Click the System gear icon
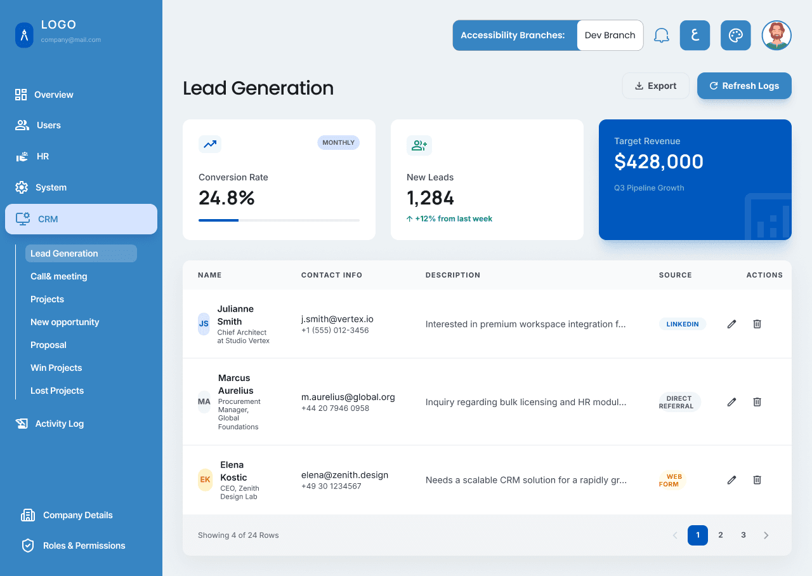 (x=22, y=187)
